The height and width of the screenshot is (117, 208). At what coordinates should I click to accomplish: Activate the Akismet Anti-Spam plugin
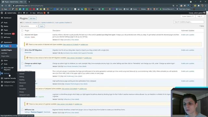point(27,37)
